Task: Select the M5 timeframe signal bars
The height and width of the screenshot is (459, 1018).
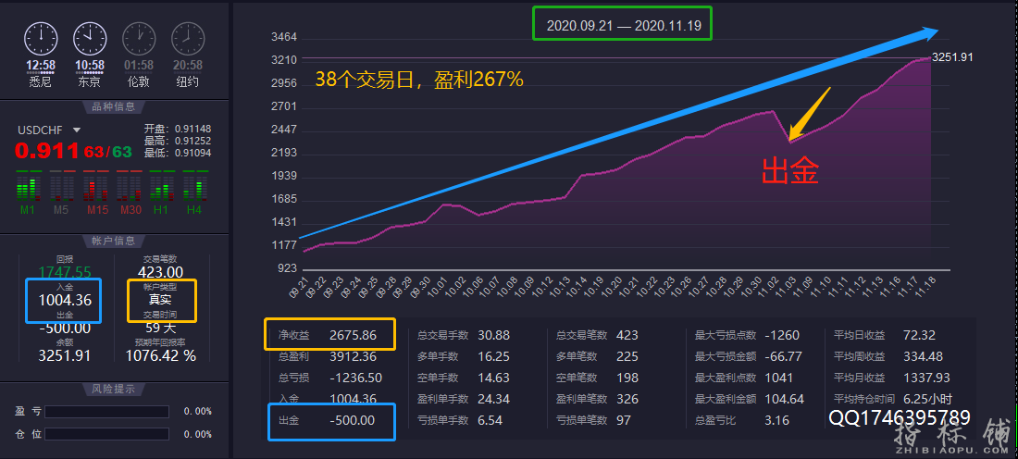Action: pos(61,191)
